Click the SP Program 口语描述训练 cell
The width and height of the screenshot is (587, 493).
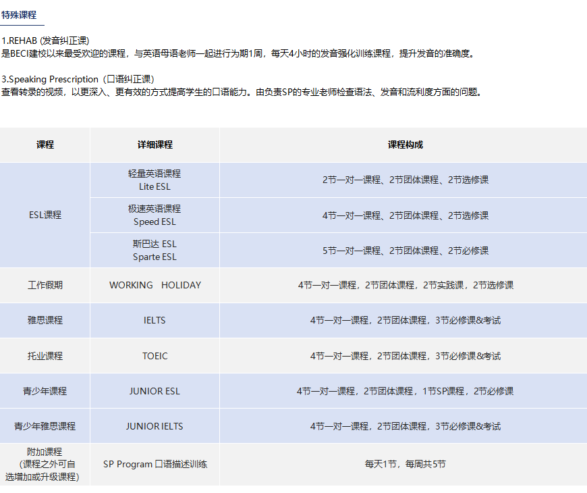(155, 464)
